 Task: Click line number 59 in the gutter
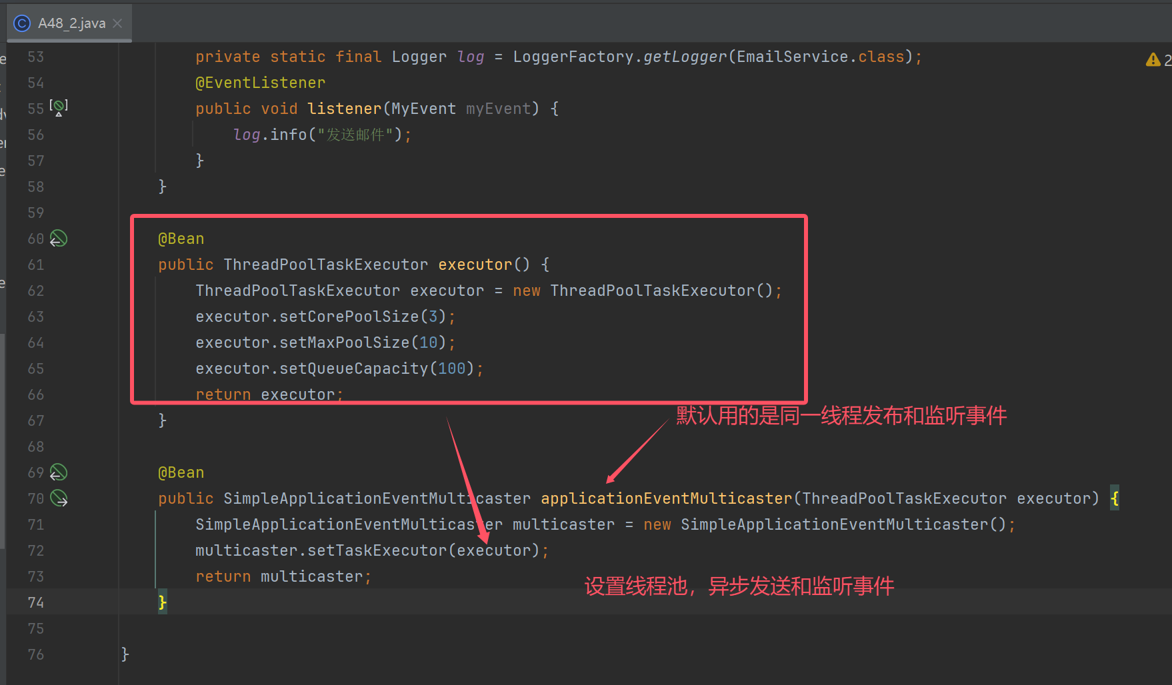pyautogui.click(x=36, y=213)
